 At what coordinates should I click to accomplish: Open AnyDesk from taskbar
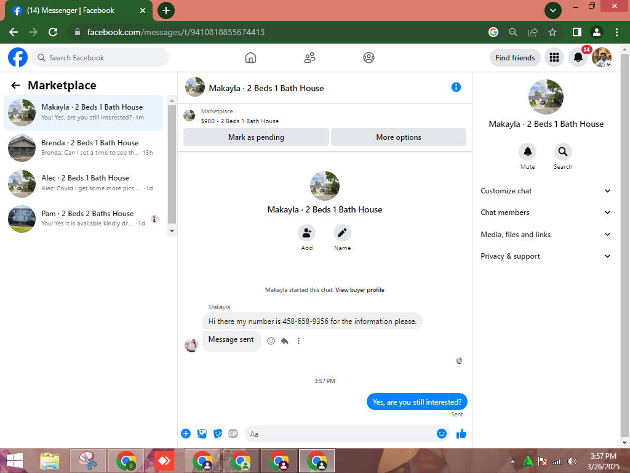tap(164, 461)
